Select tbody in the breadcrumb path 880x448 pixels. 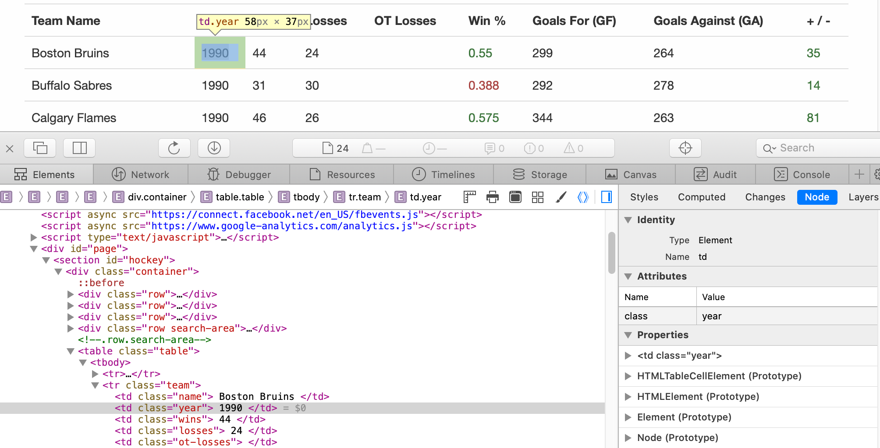(x=299, y=197)
